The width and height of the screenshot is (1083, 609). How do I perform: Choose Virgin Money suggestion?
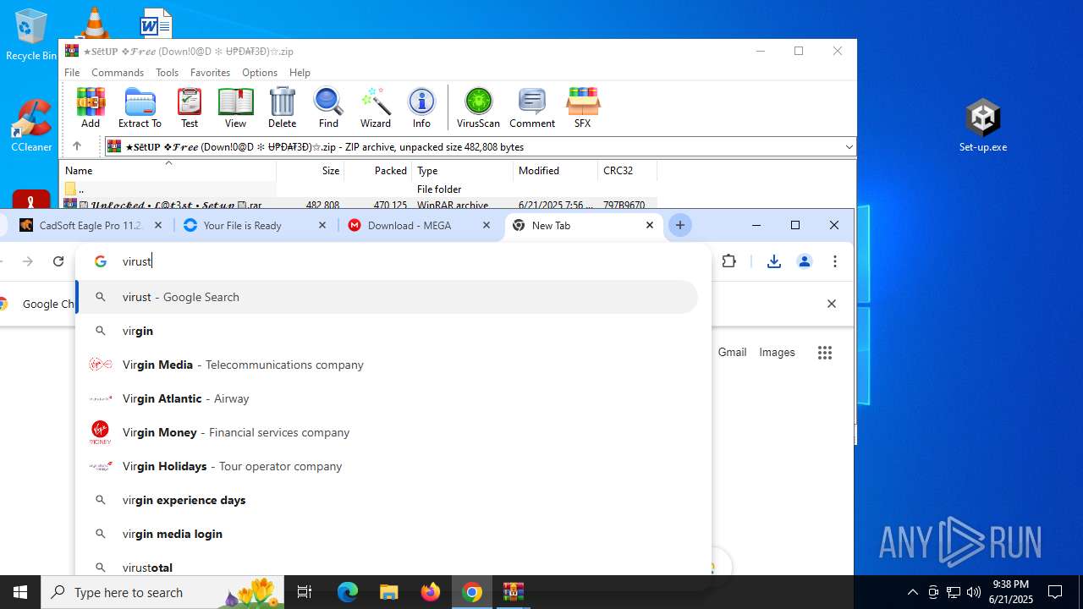[387, 432]
